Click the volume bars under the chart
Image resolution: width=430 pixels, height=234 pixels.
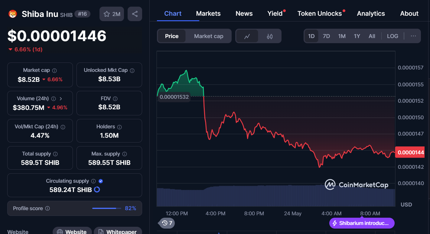(276, 196)
